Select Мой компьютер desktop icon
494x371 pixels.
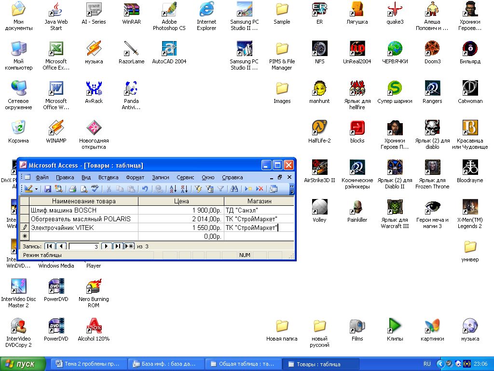pyautogui.click(x=19, y=56)
